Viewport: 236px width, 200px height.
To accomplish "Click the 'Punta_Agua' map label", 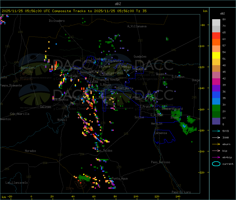I will pos(120,178).
